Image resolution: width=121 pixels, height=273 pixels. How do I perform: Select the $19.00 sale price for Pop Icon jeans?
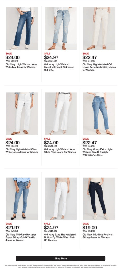[90, 228]
